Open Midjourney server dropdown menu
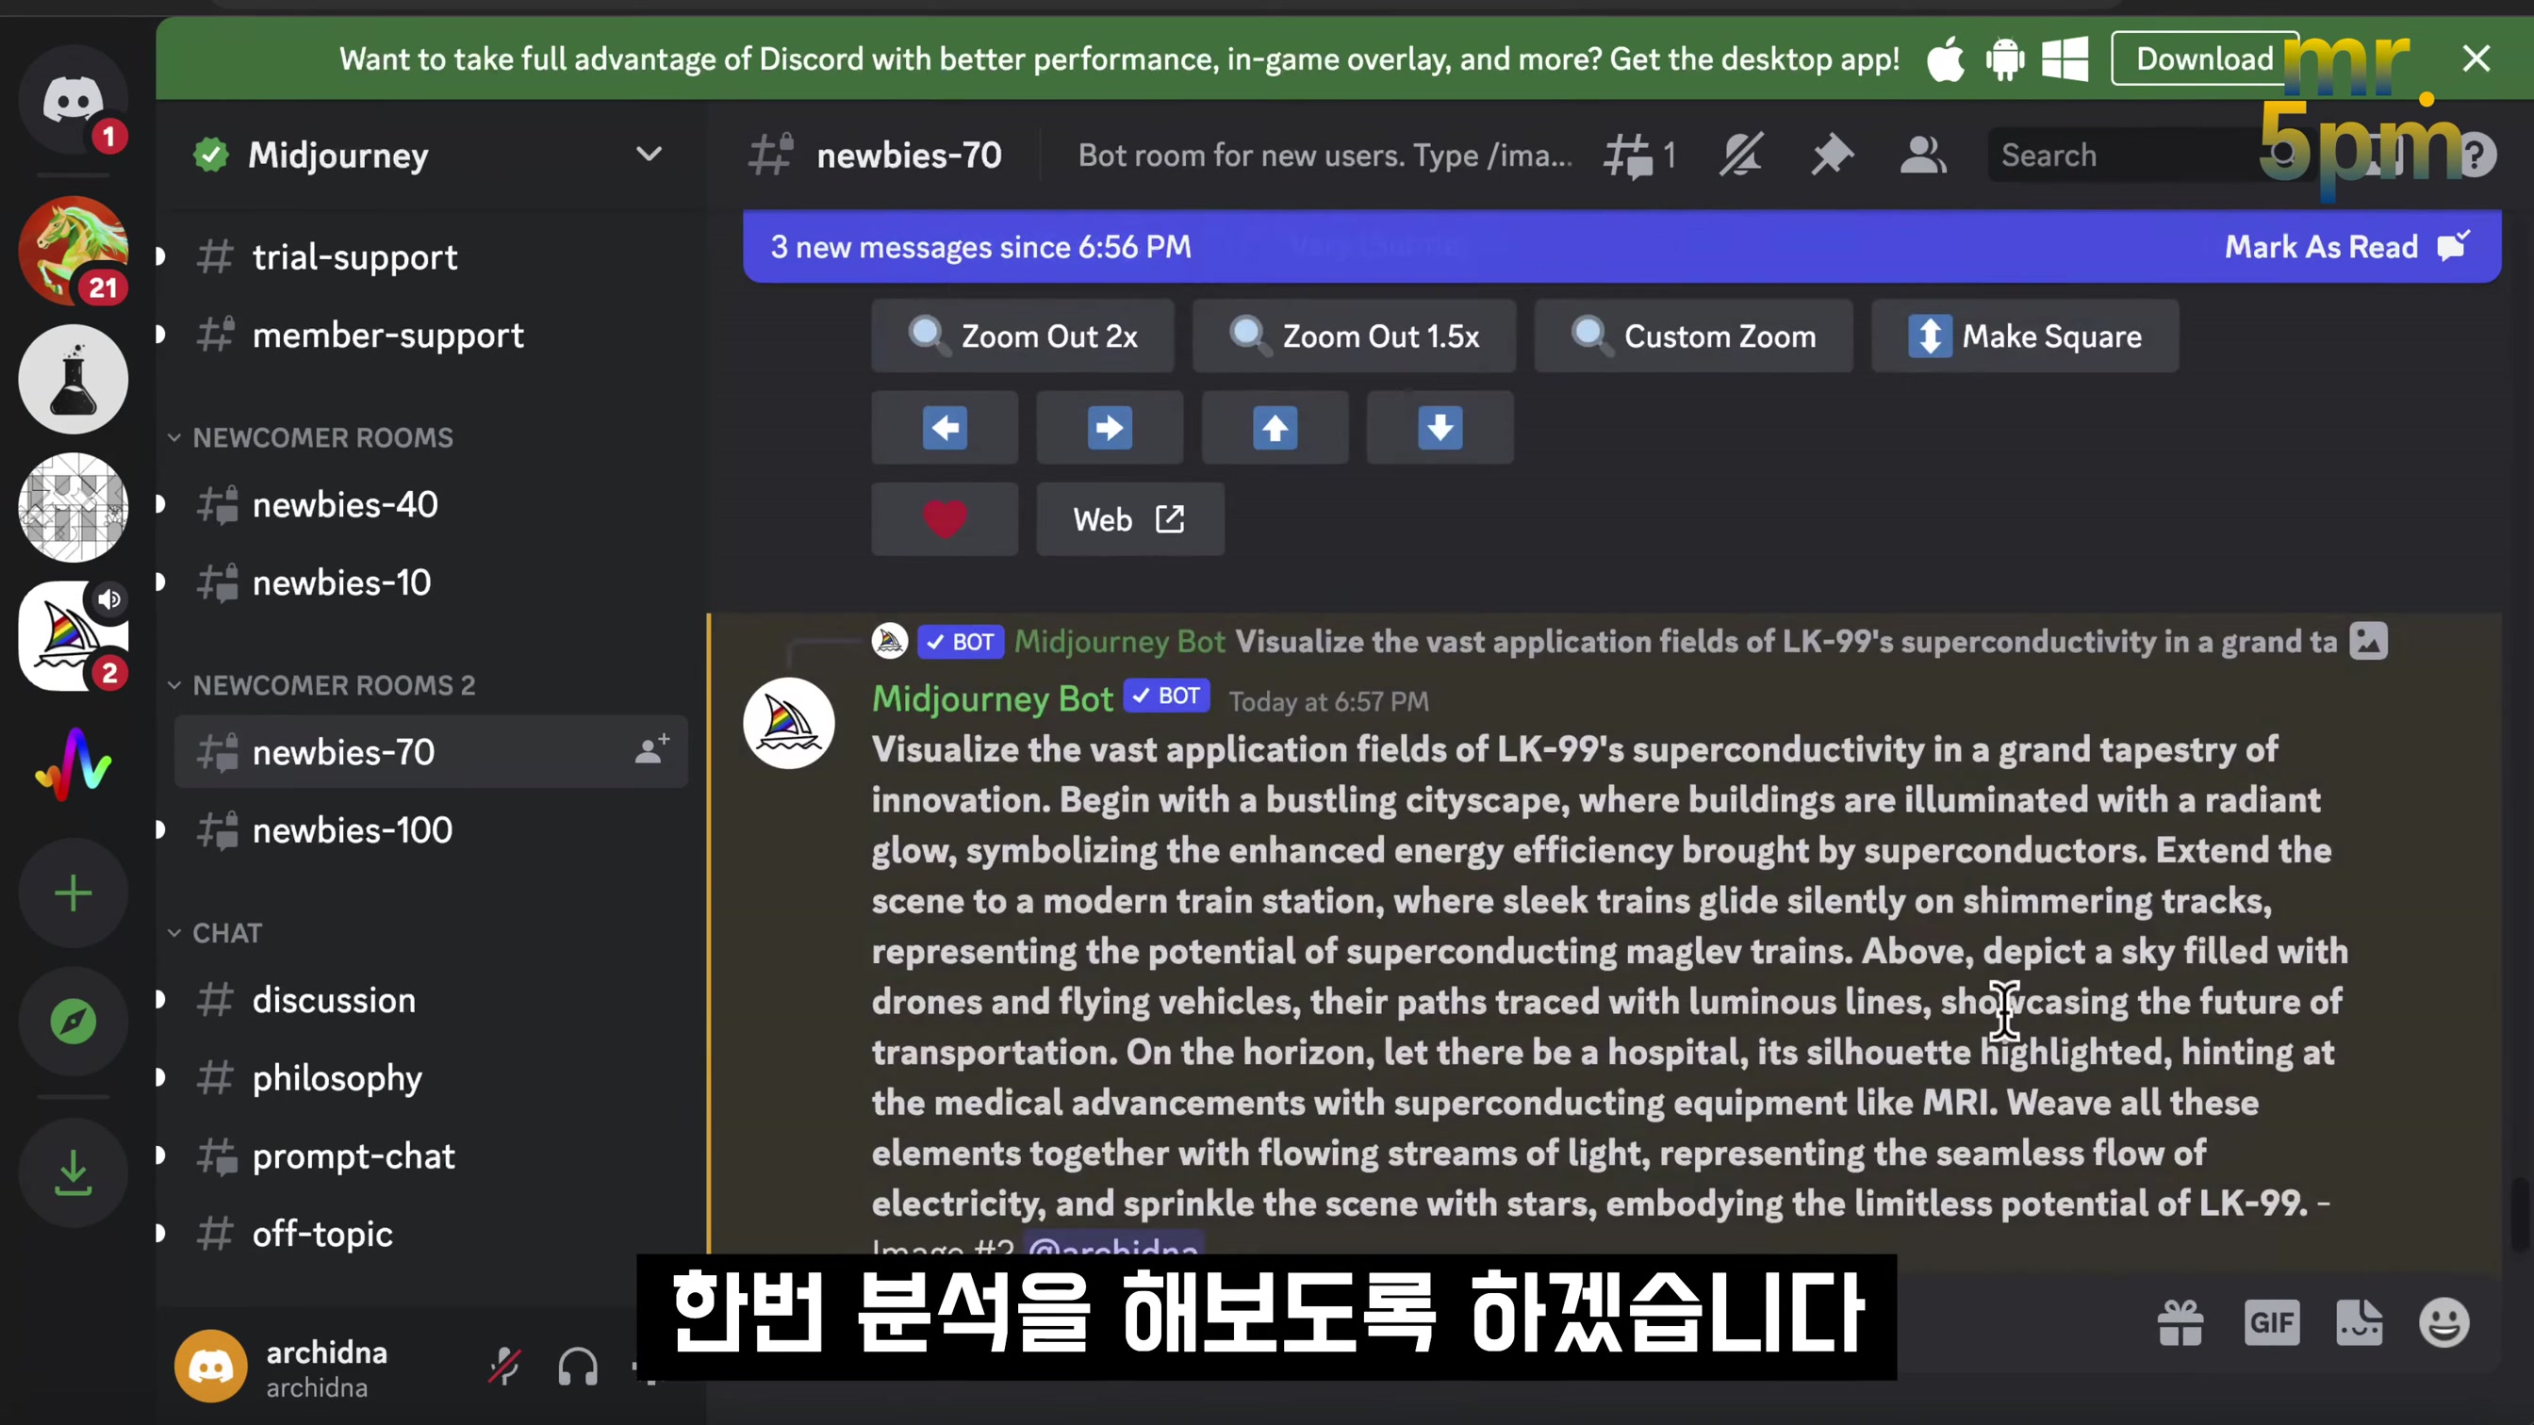This screenshot has width=2534, height=1425. click(649, 155)
